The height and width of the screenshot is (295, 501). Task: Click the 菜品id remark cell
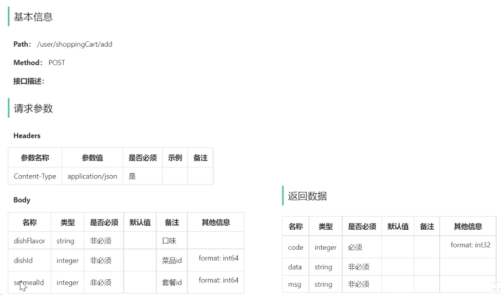point(171,260)
